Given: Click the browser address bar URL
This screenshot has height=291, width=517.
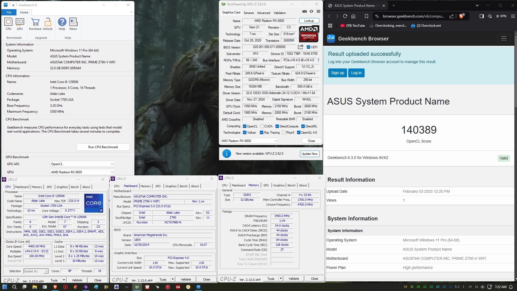Looking at the screenshot, I should (x=413, y=16).
